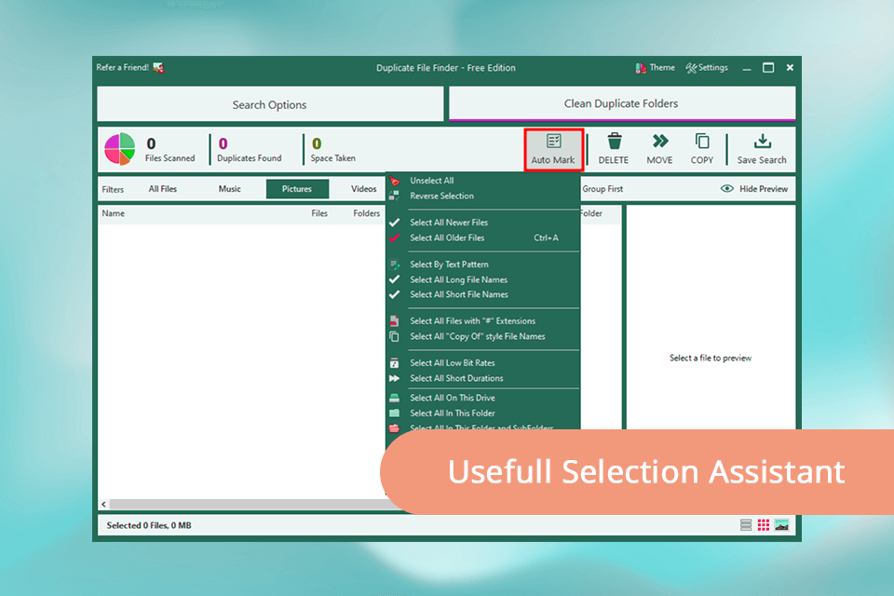
Task: Click the Group First option
Action: (603, 189)
